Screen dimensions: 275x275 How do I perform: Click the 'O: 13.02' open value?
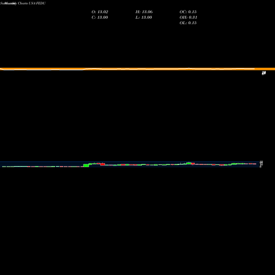point(100,12)
